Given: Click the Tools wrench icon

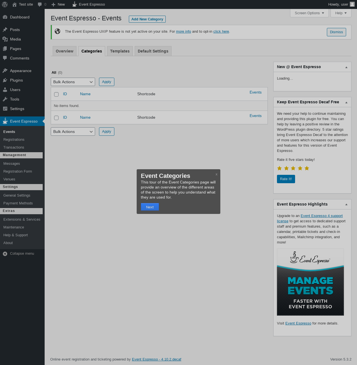Looking at the screenshot, I should pos(5,99).
